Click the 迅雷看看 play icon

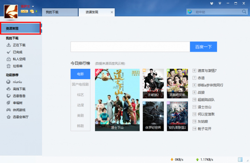8,96
